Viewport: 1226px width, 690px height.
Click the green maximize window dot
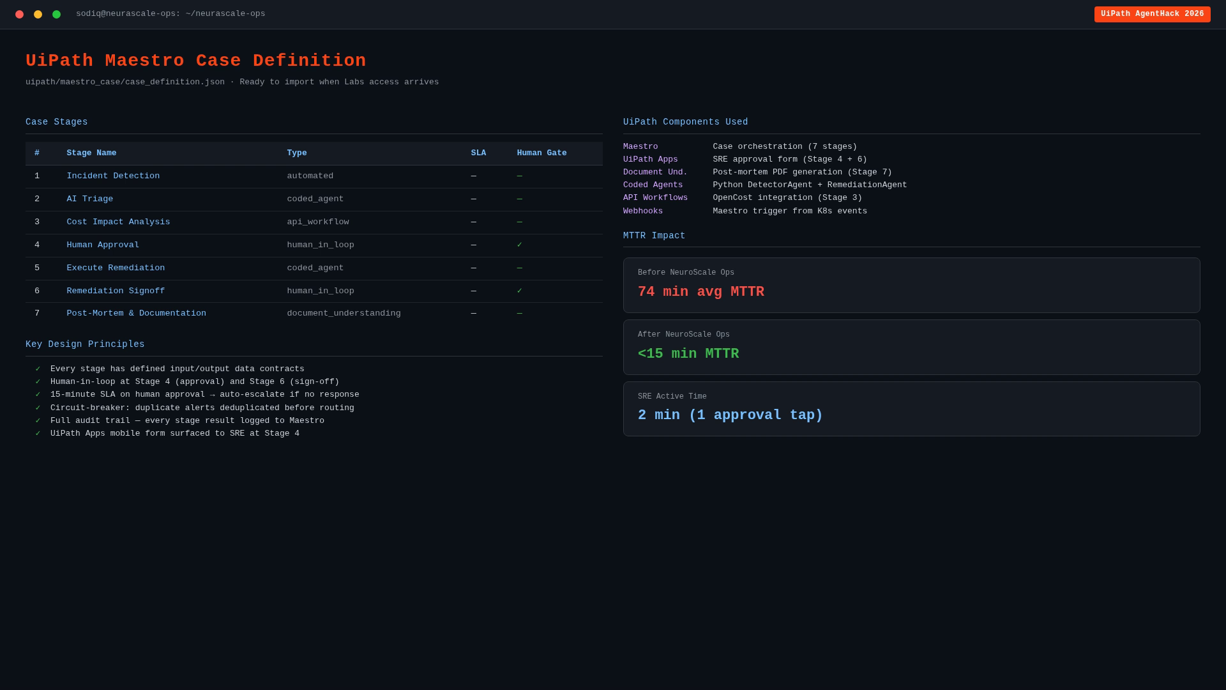tap(56, 14)
